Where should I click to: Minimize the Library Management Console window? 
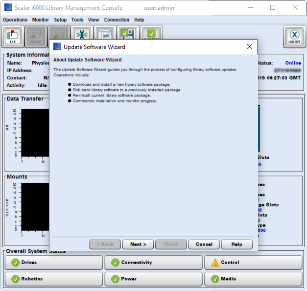[251, 7]
